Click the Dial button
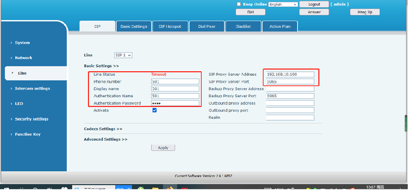Viewport: 408px width, 190px height. pos(251,12)
